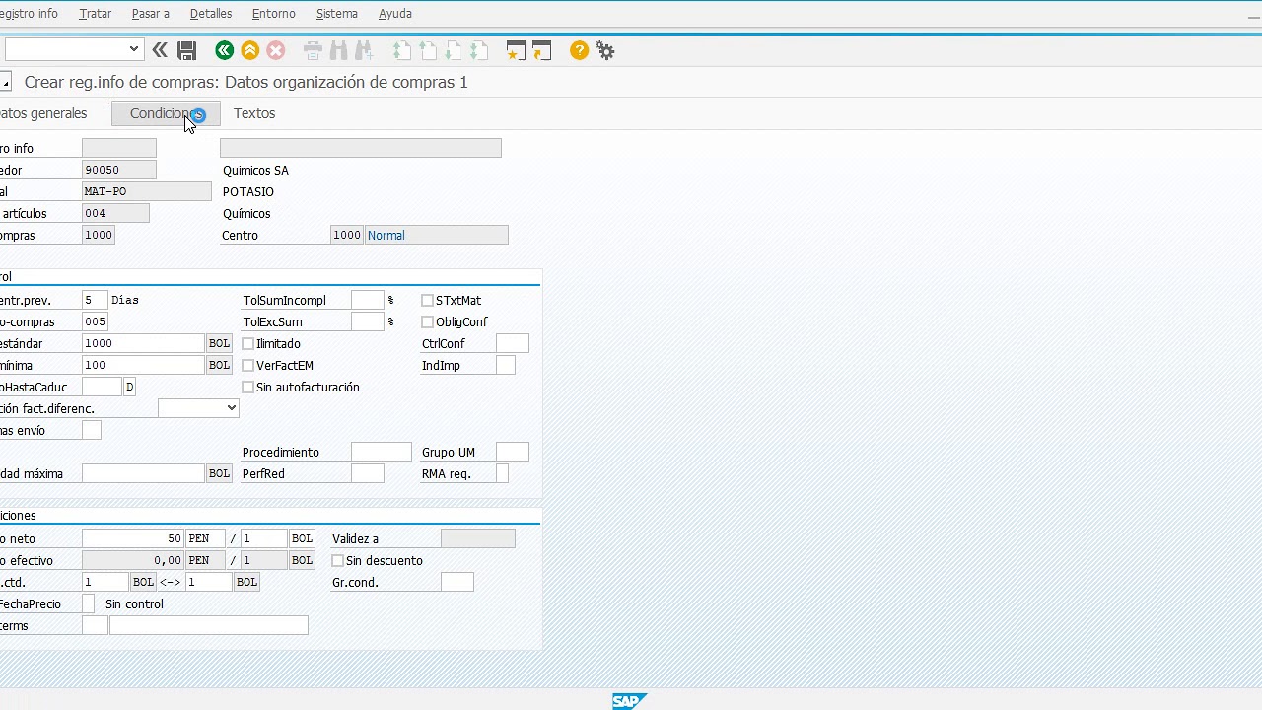Click the Create New Session icon
1262x710 pixels.
tap(516, 50)
